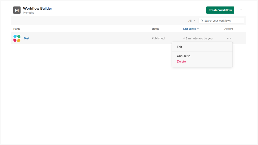Sort workflows by the Name column header

point(17,29)
